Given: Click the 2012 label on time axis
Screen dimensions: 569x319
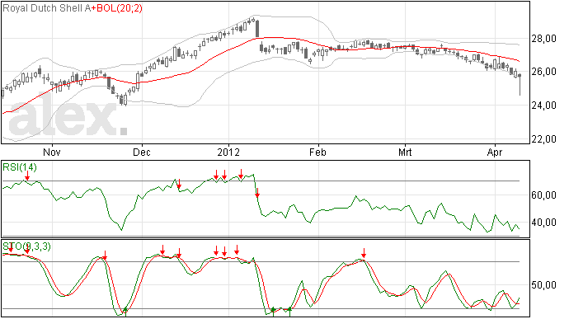Looking at the screenshot, I should click(x=228, y=152).
